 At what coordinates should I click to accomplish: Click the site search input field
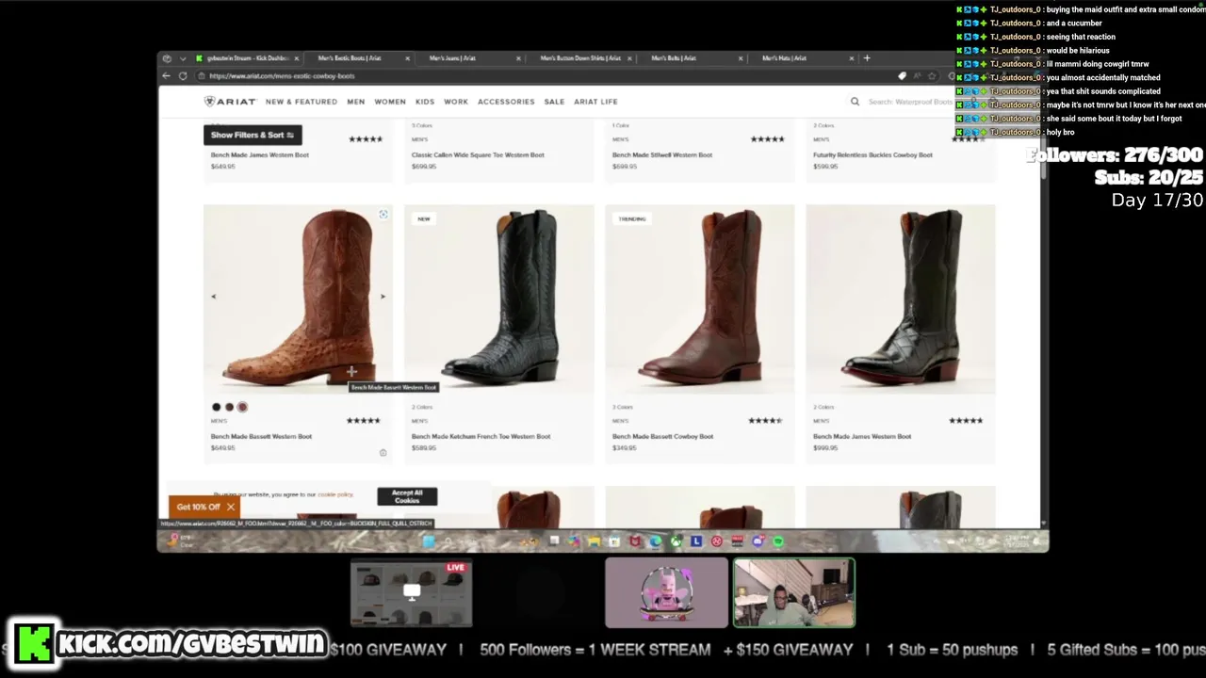[x=911, y=102]
